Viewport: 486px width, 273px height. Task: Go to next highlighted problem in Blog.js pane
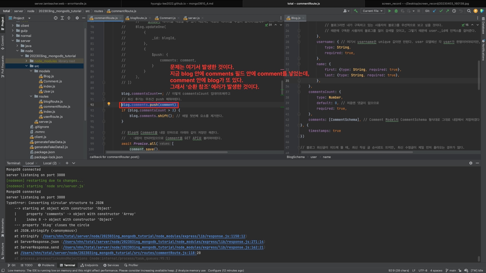[478, 25]
